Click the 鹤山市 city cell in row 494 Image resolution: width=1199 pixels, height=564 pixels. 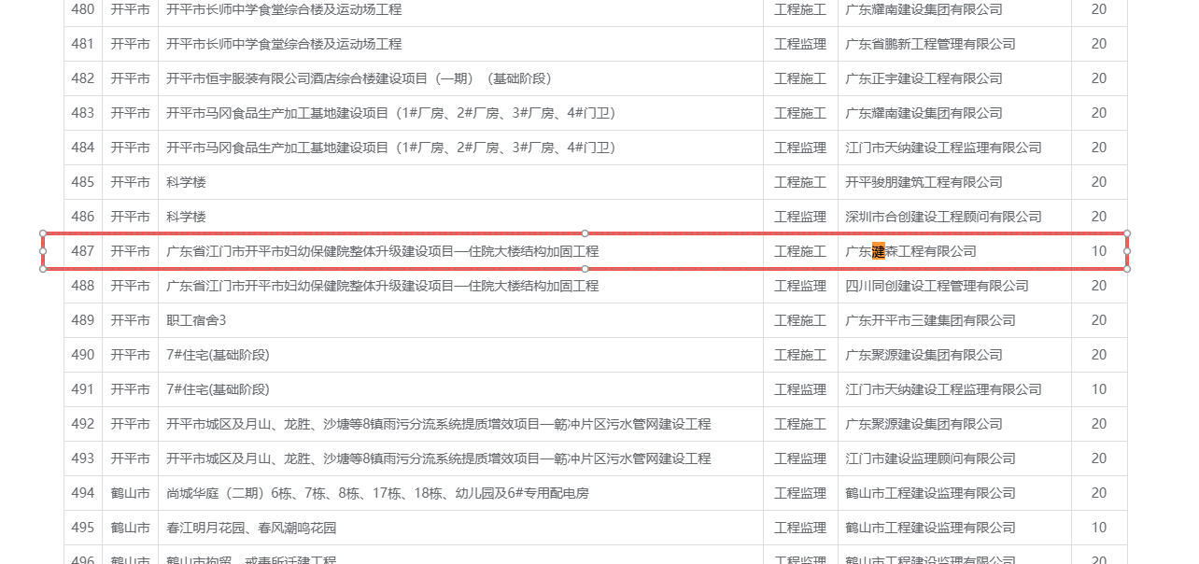(x=130, y=493)
